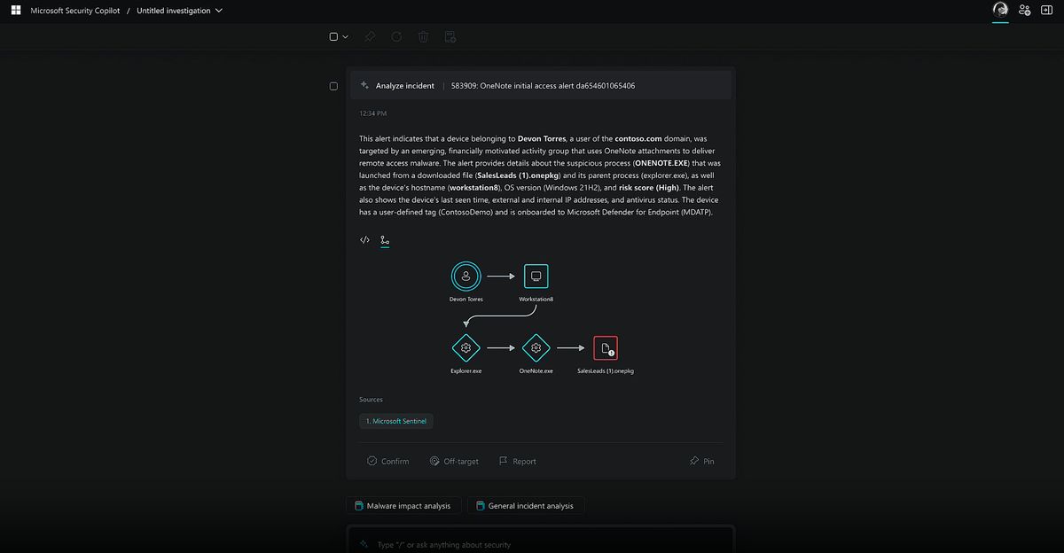Click the sparkle icon beside Analyze incident
Image resolution: width=1064 pixels, height=553 pixels.
[364, 86]
